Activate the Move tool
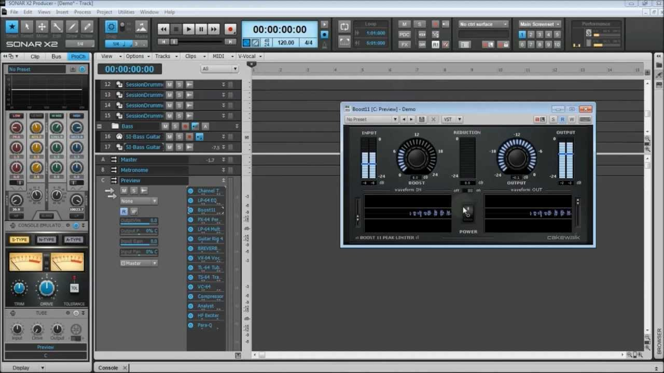This screenshot has width=664, height=373. point(42,27)
